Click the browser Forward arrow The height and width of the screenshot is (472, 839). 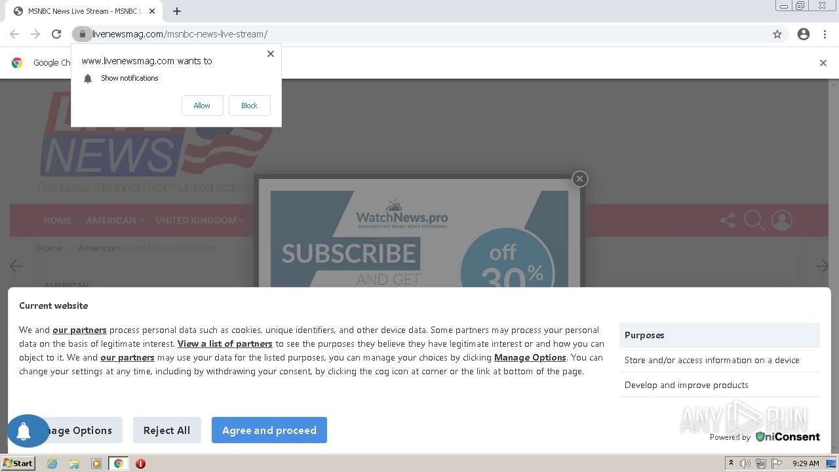click(x=35, y=34)
